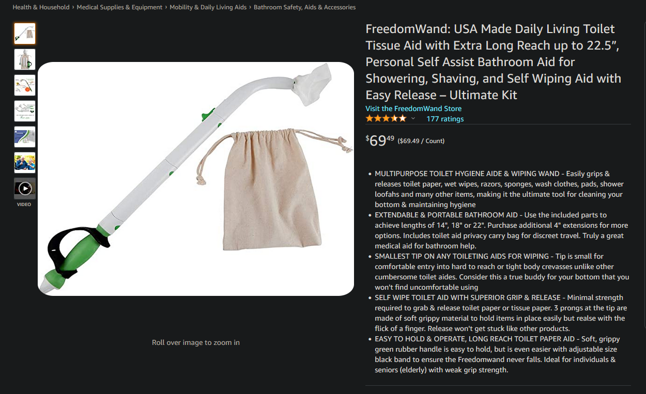
Task: Select the fourth product thumbnail image
Action: tap(25, 111)
